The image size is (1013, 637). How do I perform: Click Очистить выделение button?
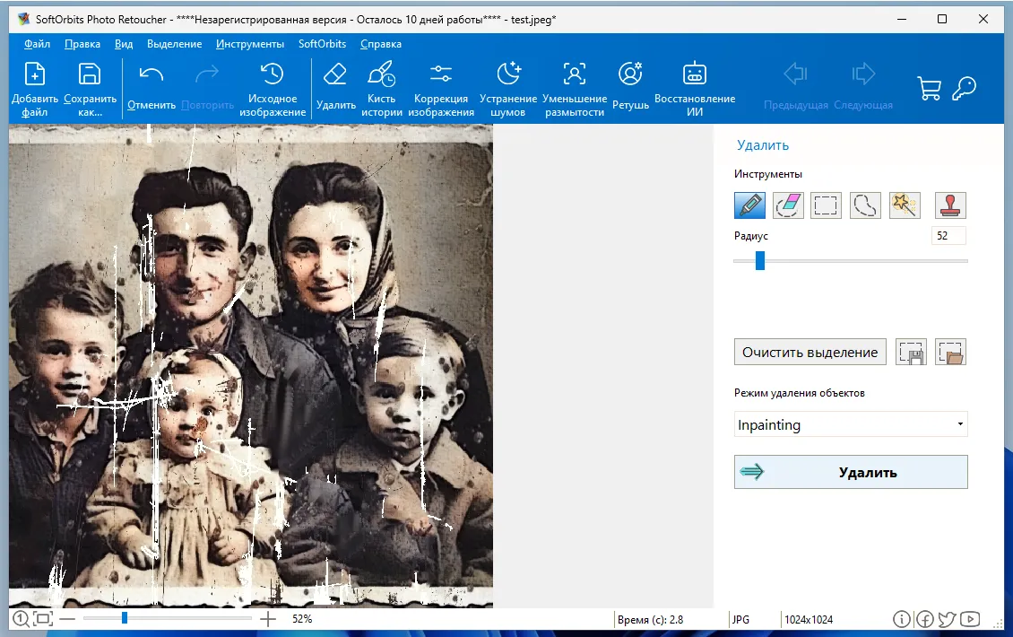[810, 352]
